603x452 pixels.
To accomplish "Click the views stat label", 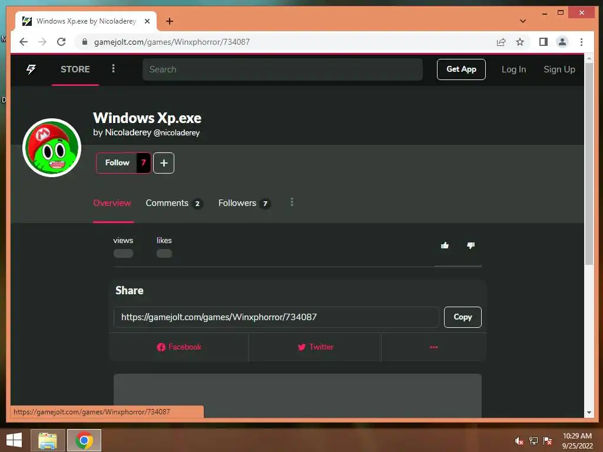I will point(123,241).
